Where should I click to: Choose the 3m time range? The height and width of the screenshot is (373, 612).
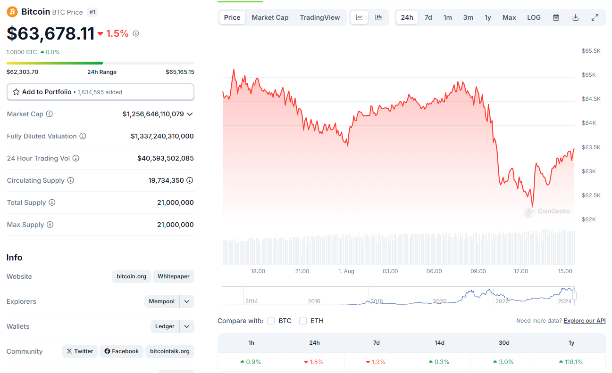[468, 17]
